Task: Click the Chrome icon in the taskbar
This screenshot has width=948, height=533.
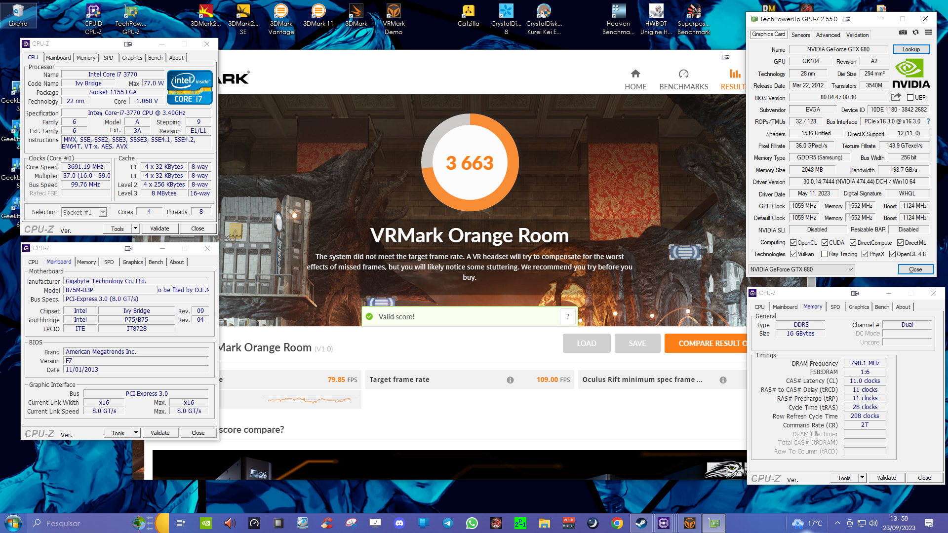Action: (x=617, y=523)
